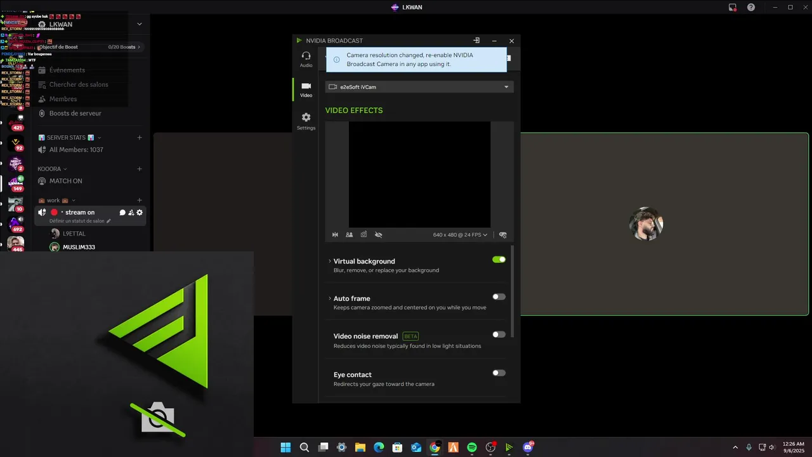
Task: Open the clock showing 12:26 AM
Action: pos(794,447)
